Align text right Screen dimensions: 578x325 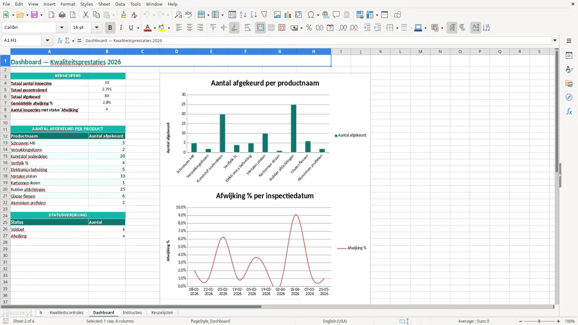pyautogui.click(x=200, y=28)
